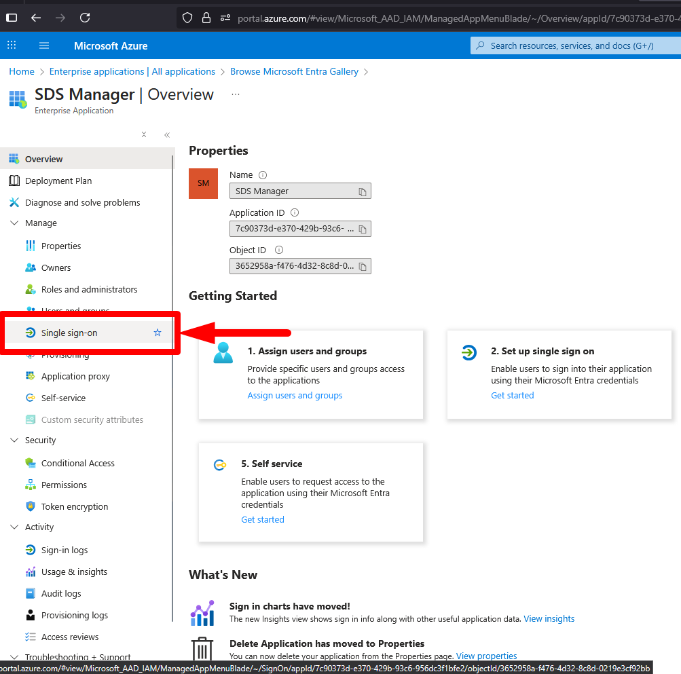Click the browser shield tracking protection icon
The image size is (681, 674).
pos(187,18)
